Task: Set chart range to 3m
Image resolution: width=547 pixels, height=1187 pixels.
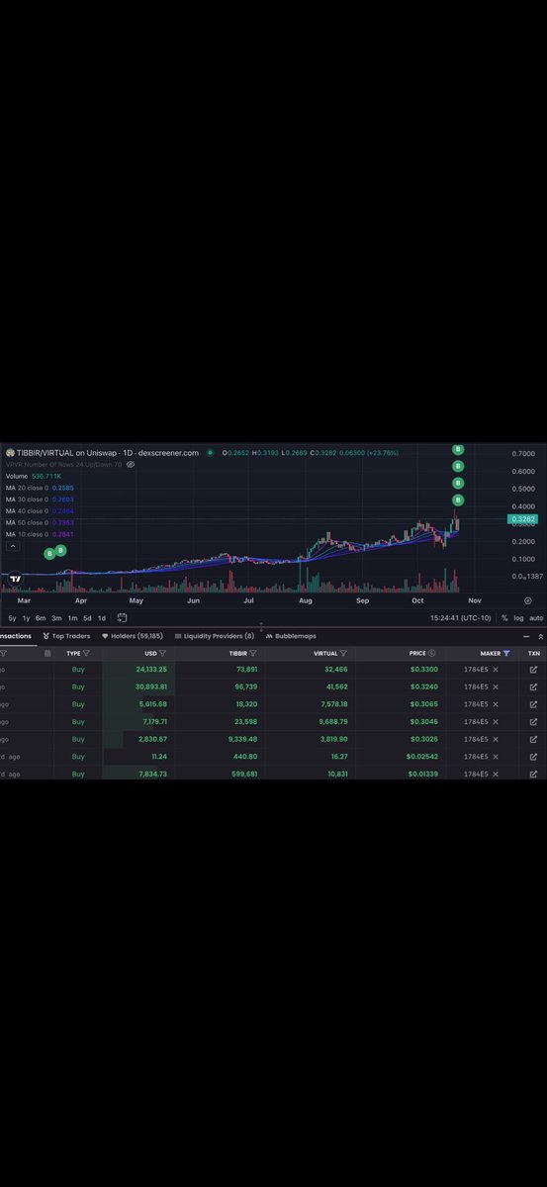Action: (x=56, y=617)
